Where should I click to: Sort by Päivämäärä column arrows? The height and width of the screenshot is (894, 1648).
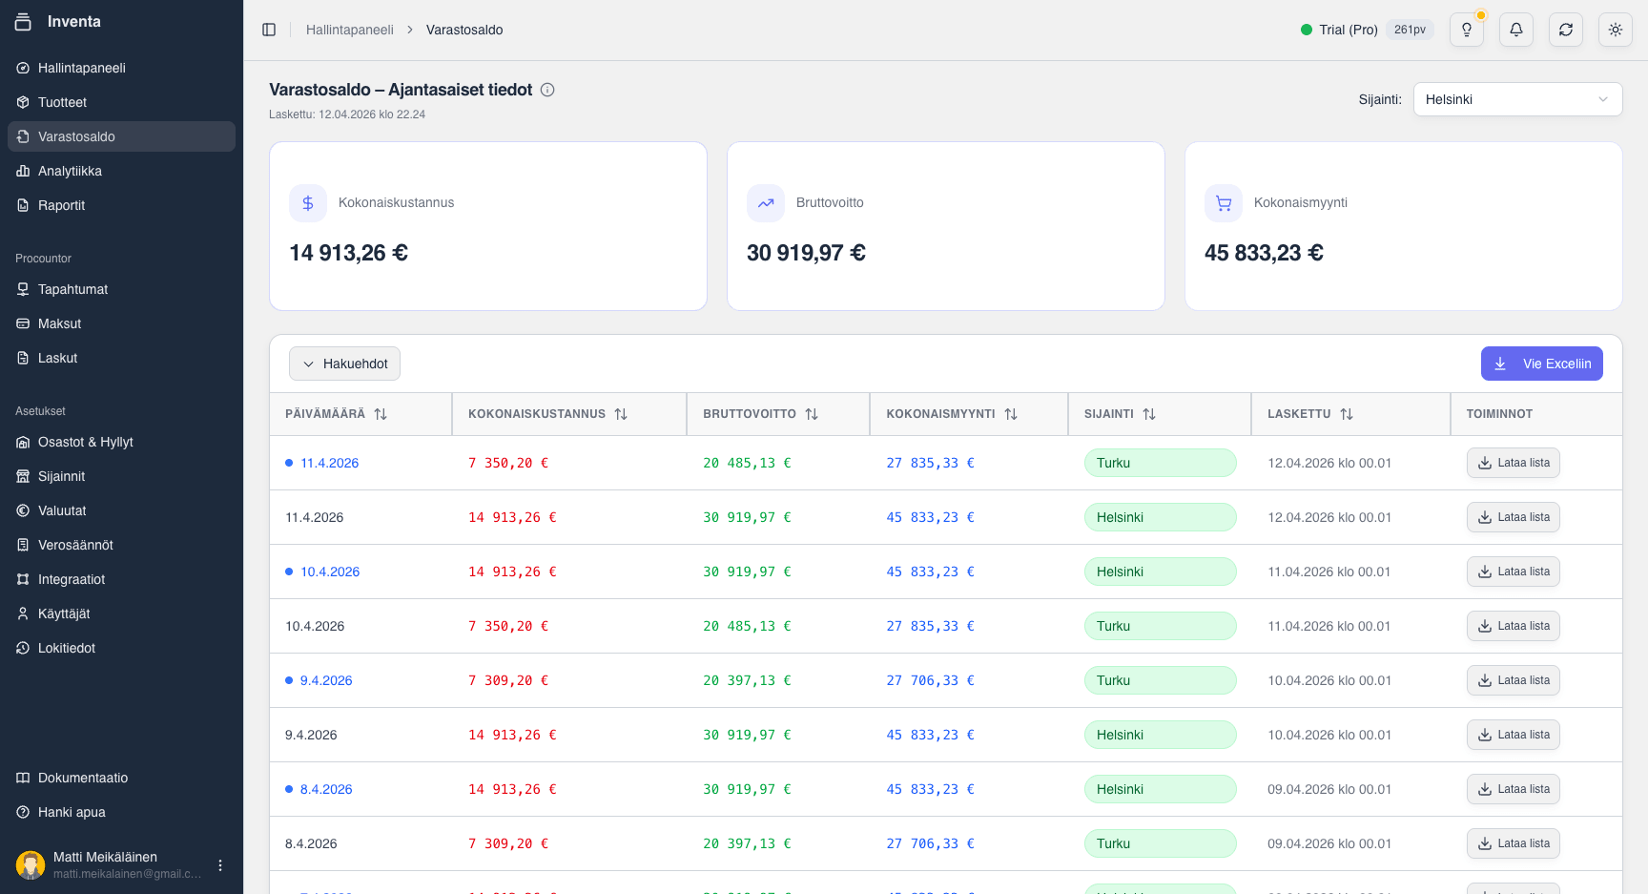point(381,414)
